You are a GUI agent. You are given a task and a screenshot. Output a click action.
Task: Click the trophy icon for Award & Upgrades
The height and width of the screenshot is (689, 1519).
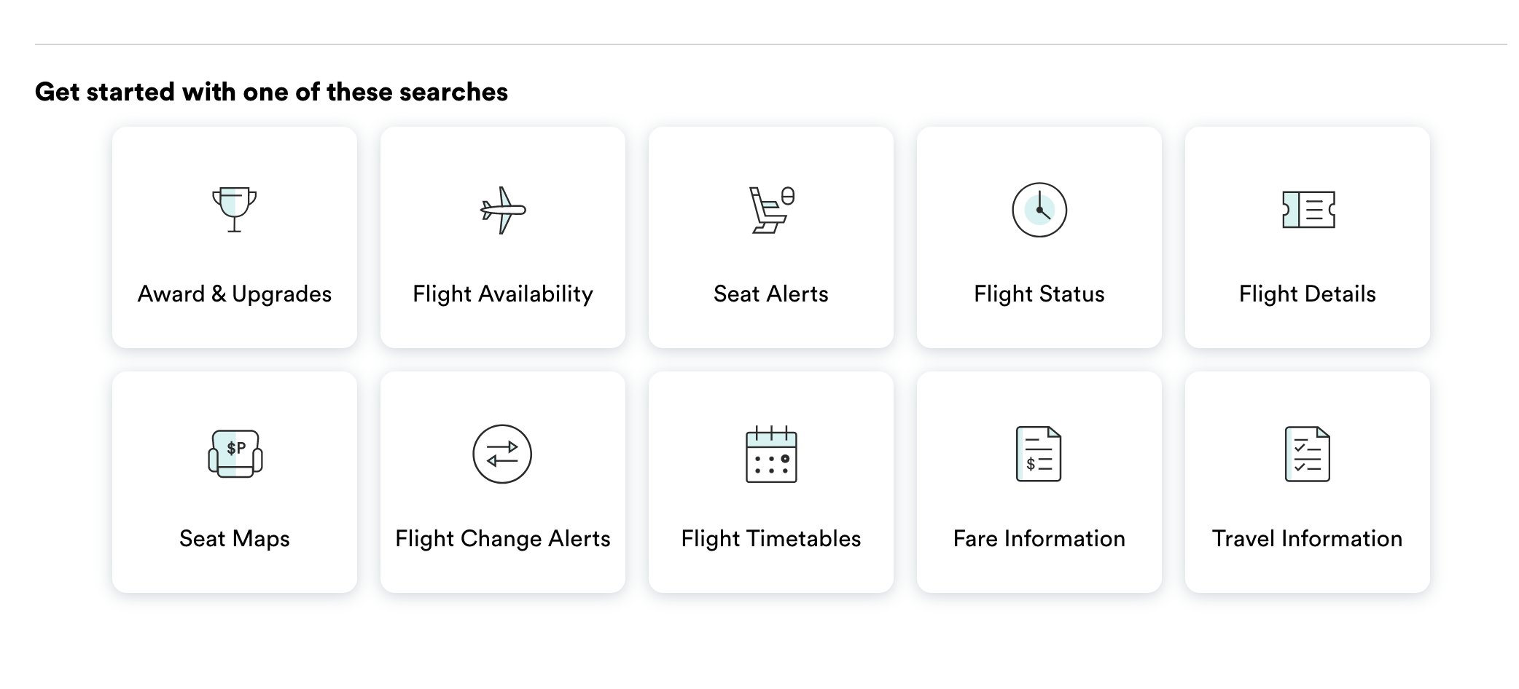click(234, 210)
